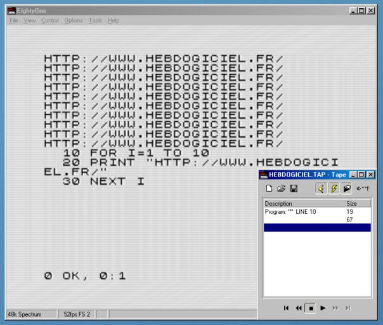
Task: Click the '48k Spectrum' status bar entry
Action: pos(31,314)
